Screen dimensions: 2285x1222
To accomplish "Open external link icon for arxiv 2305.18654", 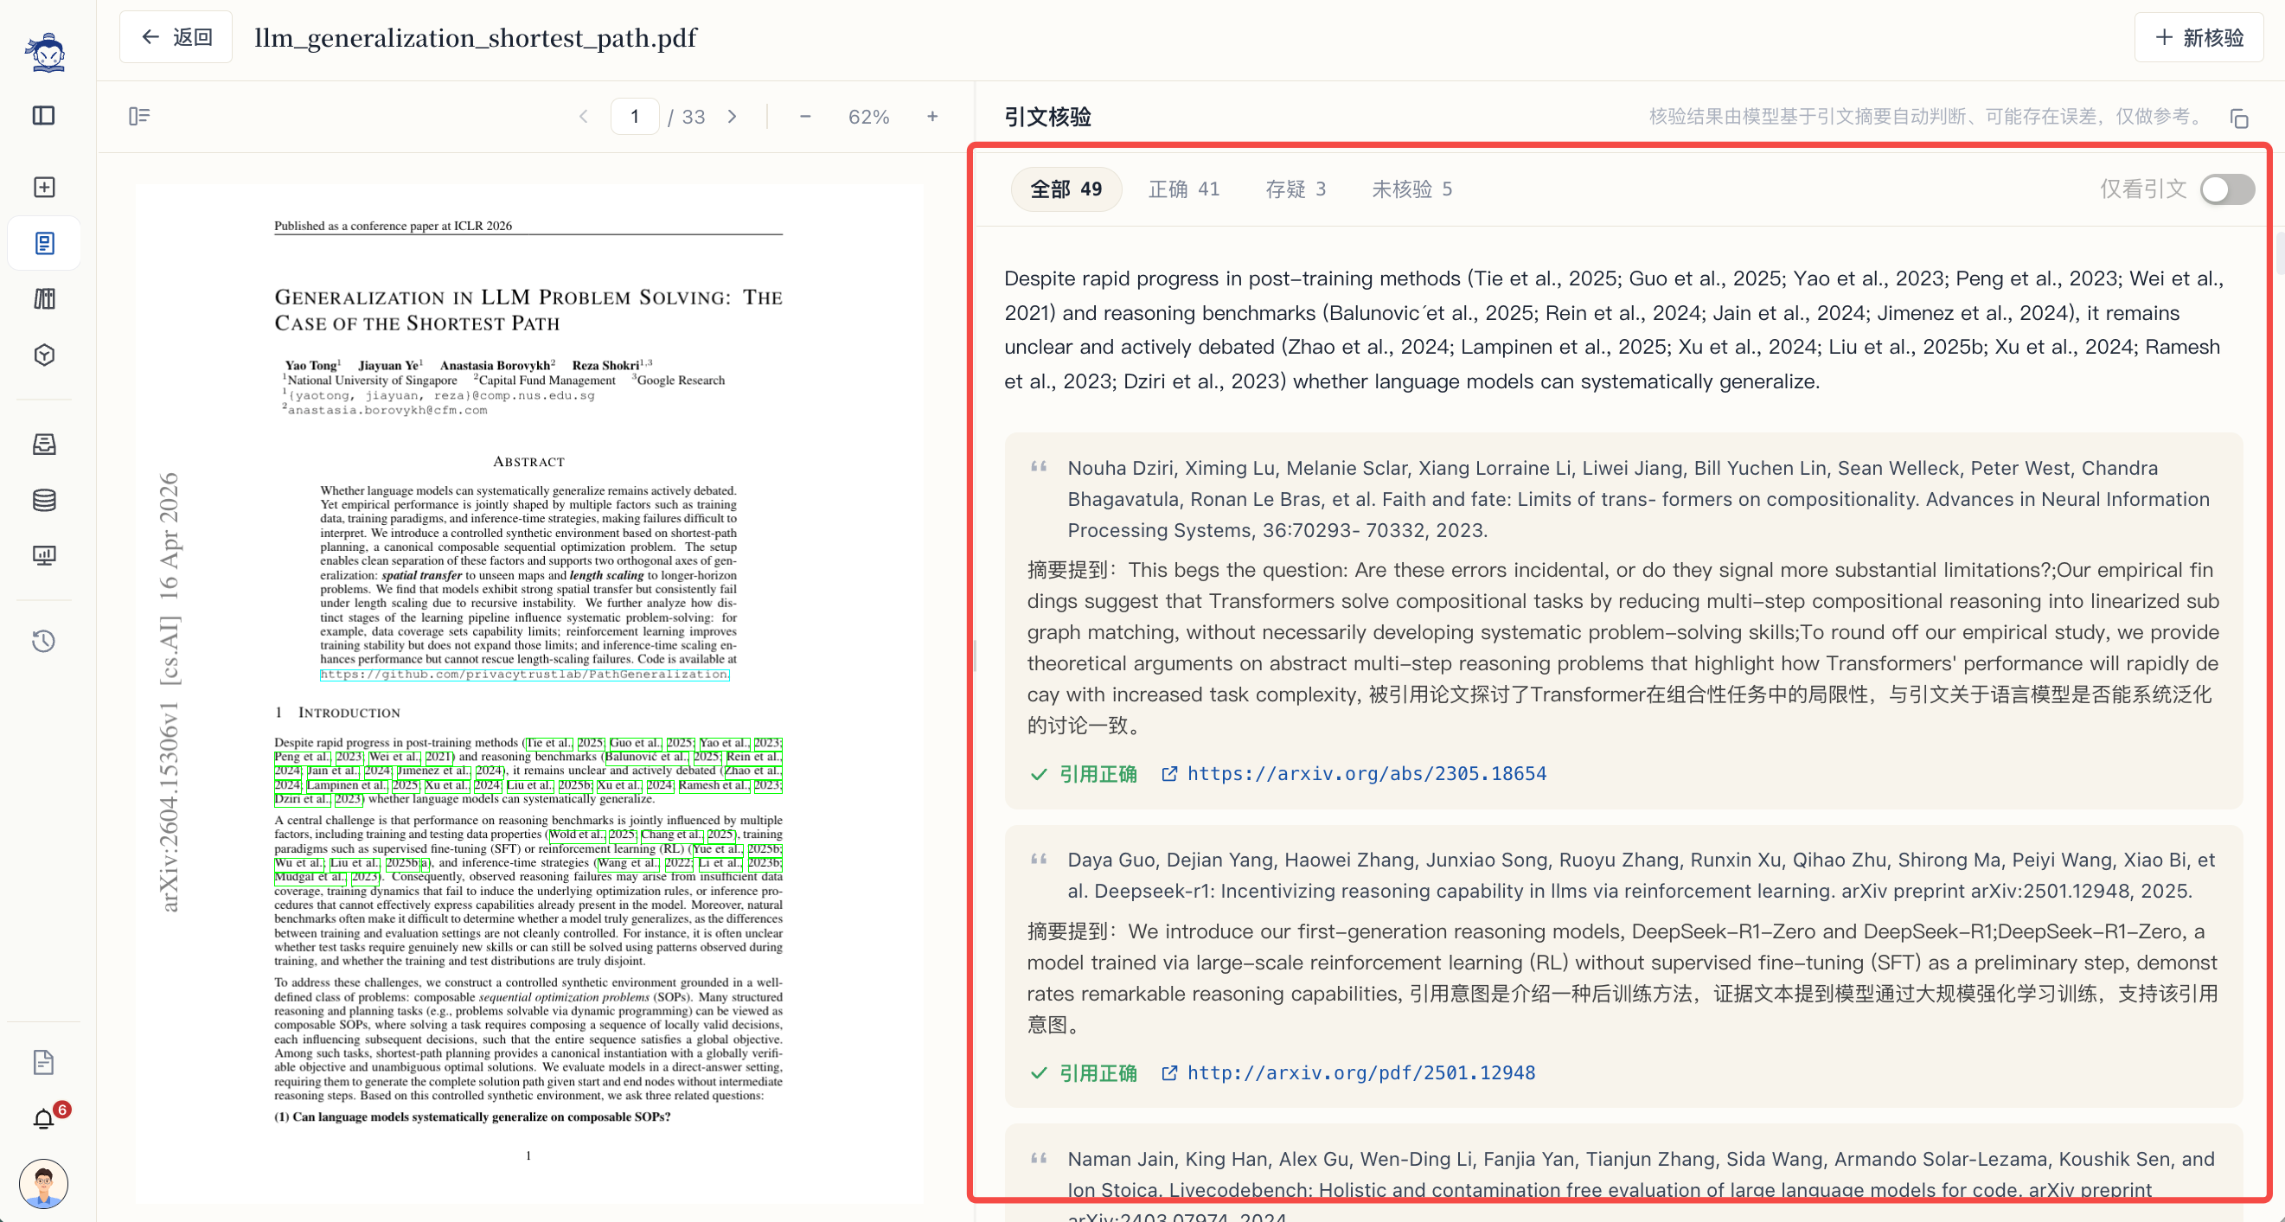I will [x=1170, y=773].
